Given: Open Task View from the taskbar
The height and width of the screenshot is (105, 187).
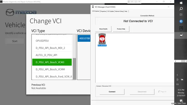Looking at the screenshot, I should pyautogui.click(x=181, y=15).
